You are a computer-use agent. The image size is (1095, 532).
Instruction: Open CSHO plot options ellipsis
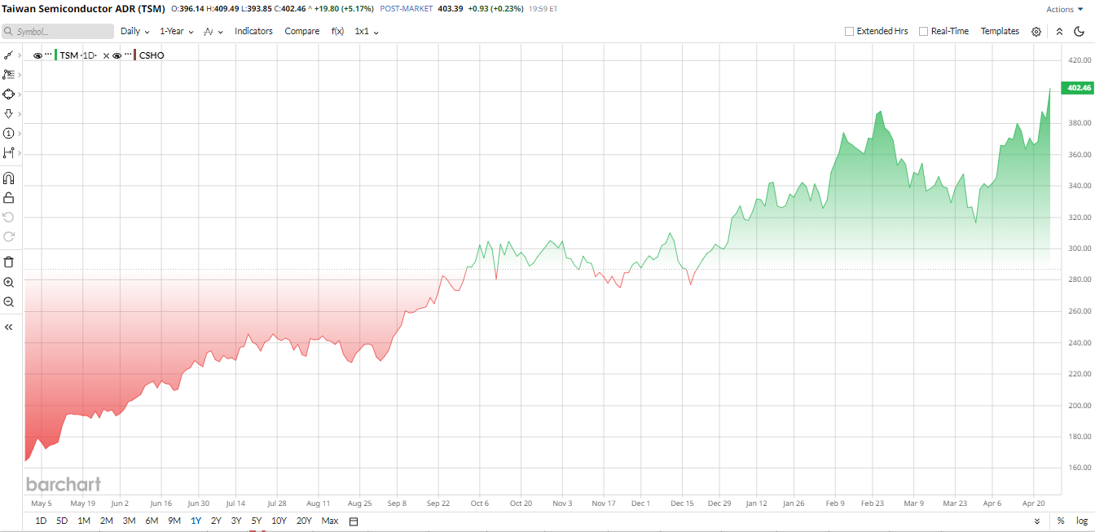(127, 55)
